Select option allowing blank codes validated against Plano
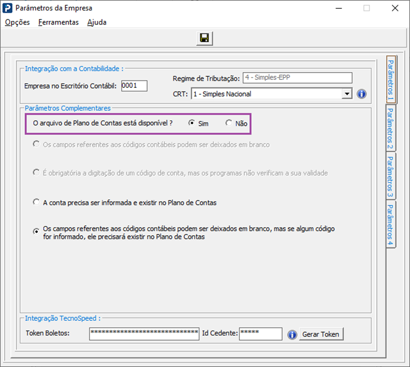Viewport: 410px width, 367px height. click(36, 232)
